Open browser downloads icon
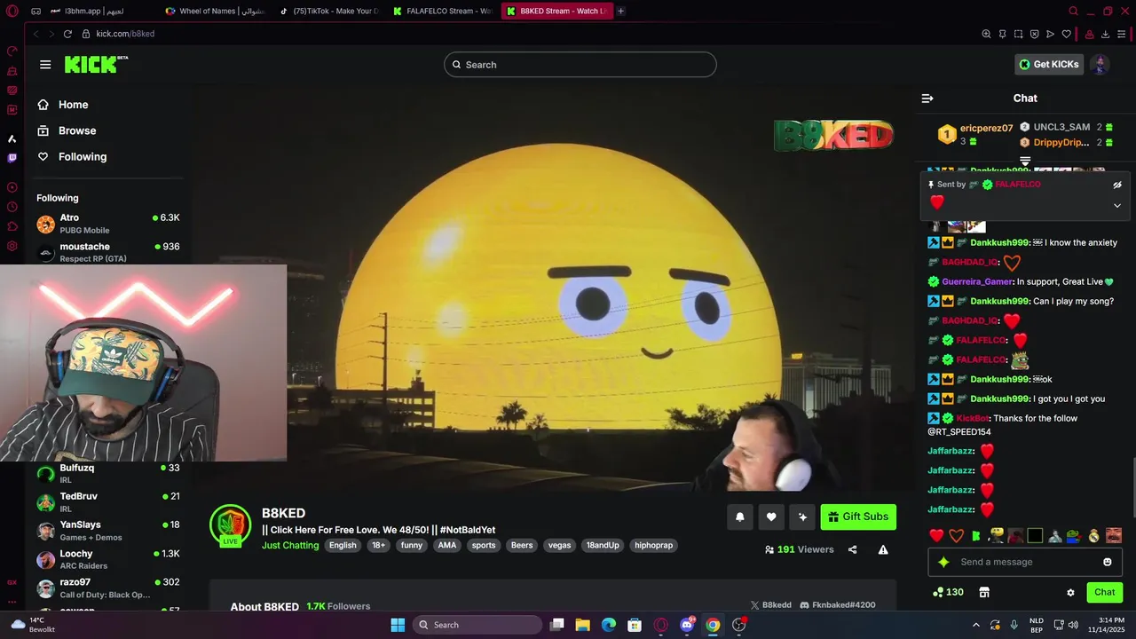 [x=1105, y=34]
